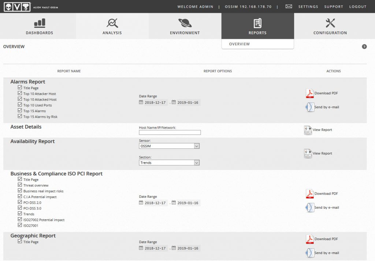Screen dimensions: 375x261
Task: Click the Logout link
Action: 357,7
